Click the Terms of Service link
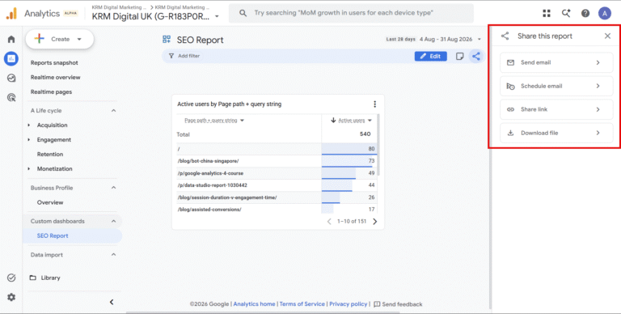The width and height of the screenshot is (621, 314). point(302,304)
